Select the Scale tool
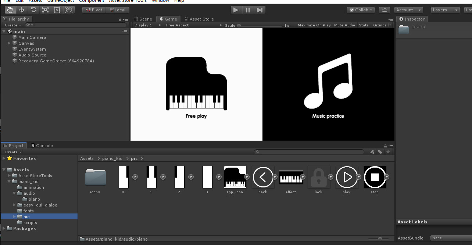 point(45,10)
